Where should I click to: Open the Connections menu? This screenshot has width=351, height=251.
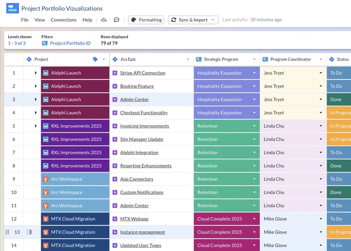[64, 20]
